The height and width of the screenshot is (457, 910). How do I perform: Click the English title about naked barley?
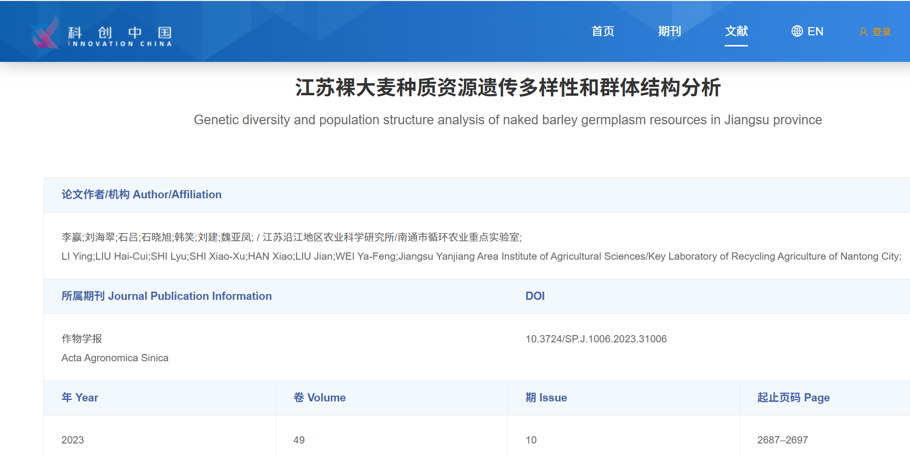(x=507, y=120)
